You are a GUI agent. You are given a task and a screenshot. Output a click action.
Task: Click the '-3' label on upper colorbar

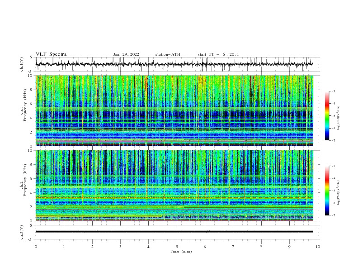[x=333, y=91]
